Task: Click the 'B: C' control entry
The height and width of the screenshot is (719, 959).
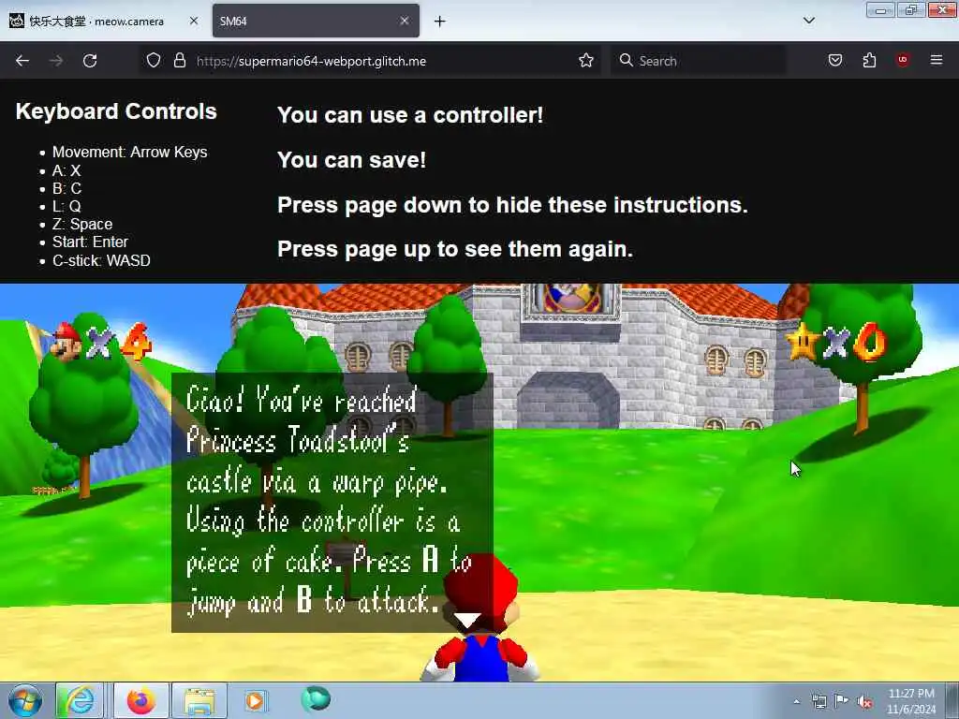Action: pos(66,188)
